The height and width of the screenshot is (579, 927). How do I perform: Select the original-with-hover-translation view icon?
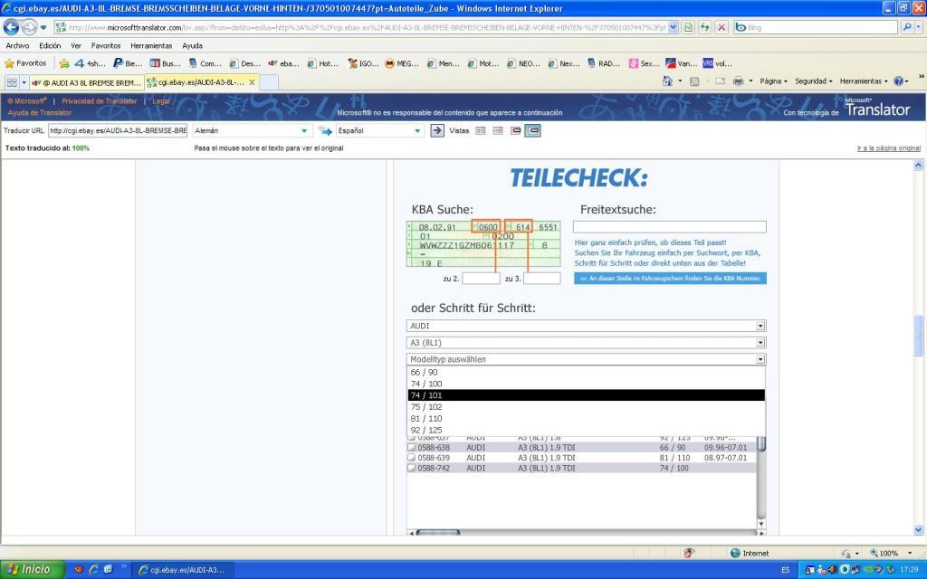point(515,130)
